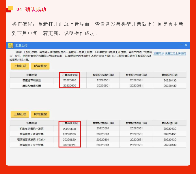Open the 设置汇总上传密码 link
Image resolution: width=196 pixels, height=174 pixels.
(175, 53)
